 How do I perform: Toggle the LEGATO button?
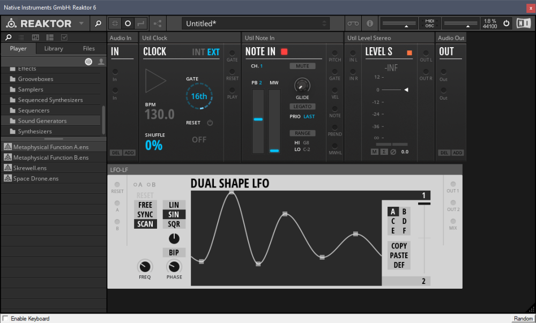point(302,107)
